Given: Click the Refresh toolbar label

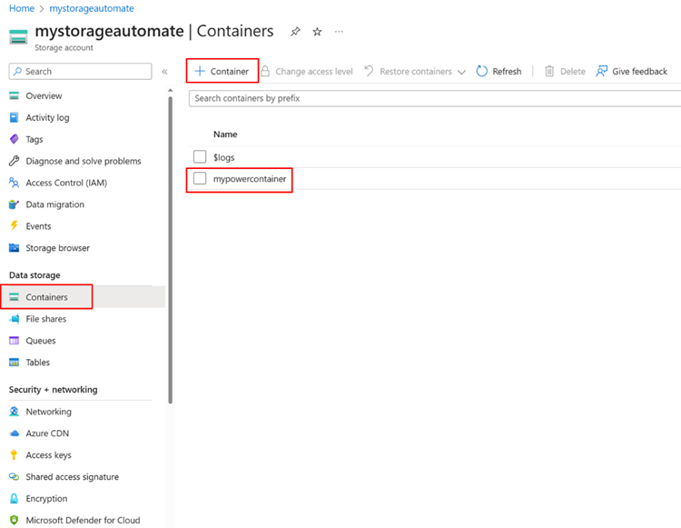Looking at the screenshot, I should (x=507, y=71).
